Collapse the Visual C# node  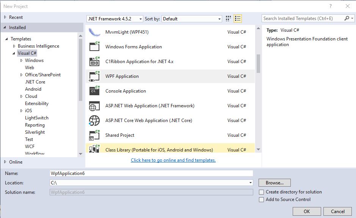pos(14,53)
